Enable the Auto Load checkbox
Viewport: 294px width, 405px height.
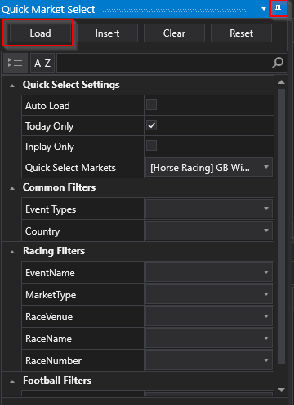pos(151,105)
